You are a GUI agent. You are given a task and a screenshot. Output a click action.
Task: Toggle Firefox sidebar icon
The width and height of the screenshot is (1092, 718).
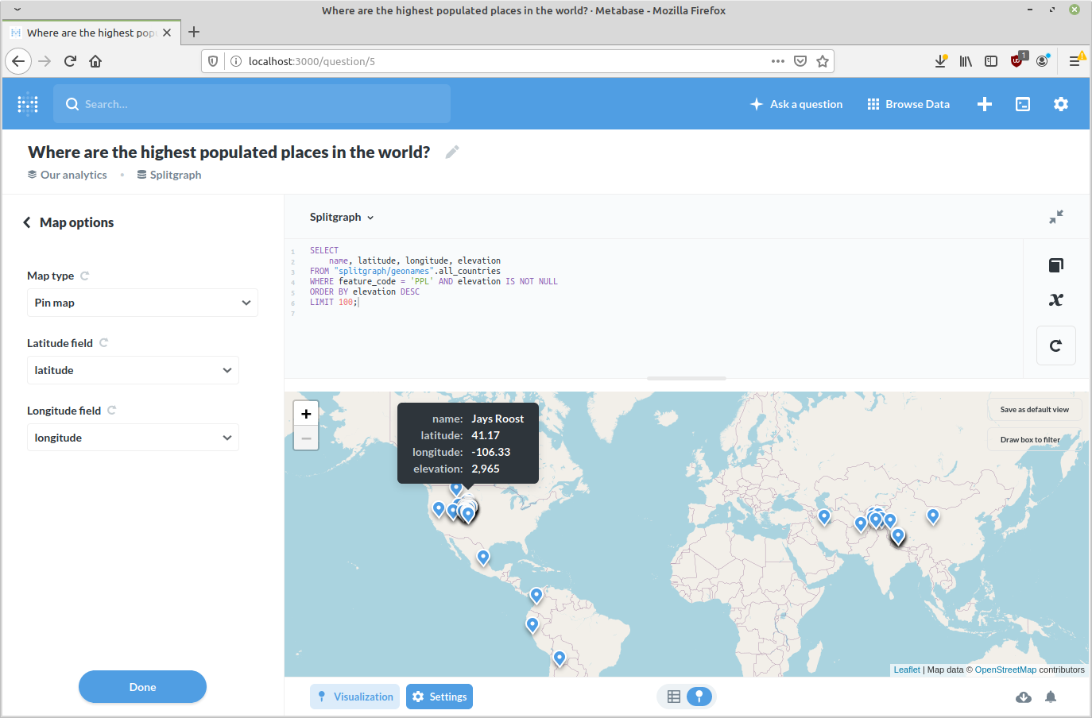click(x=991, y=61)
